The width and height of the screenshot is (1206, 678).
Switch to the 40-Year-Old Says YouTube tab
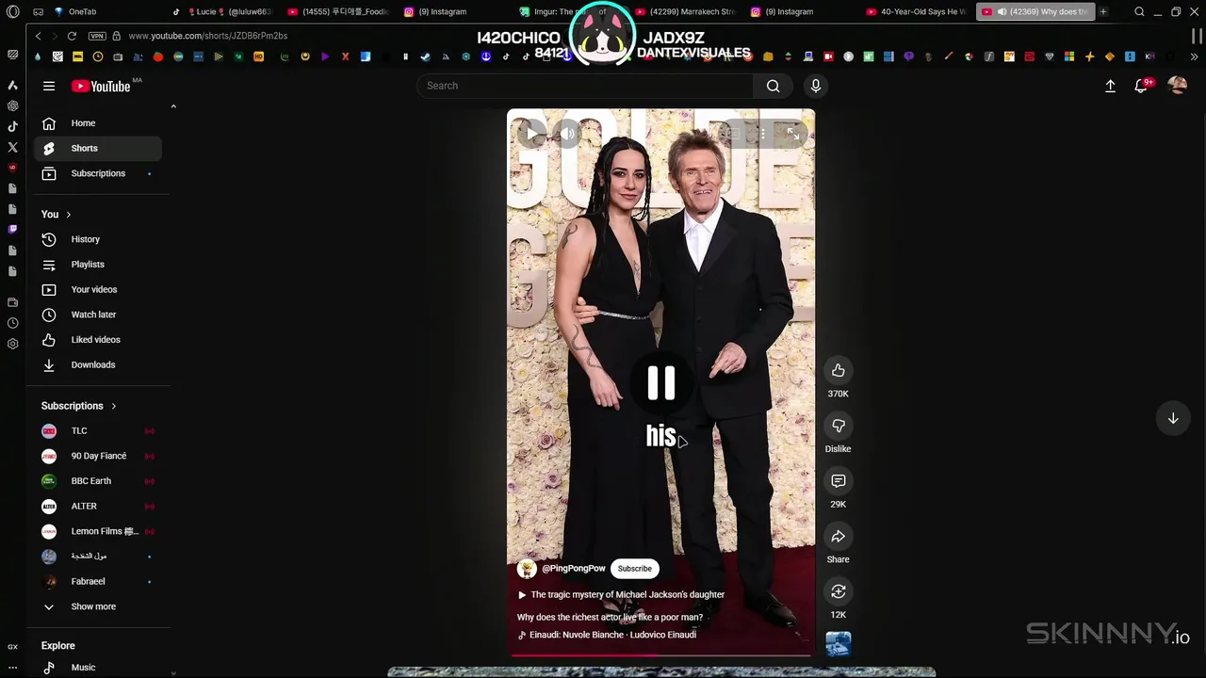point(916,11)
